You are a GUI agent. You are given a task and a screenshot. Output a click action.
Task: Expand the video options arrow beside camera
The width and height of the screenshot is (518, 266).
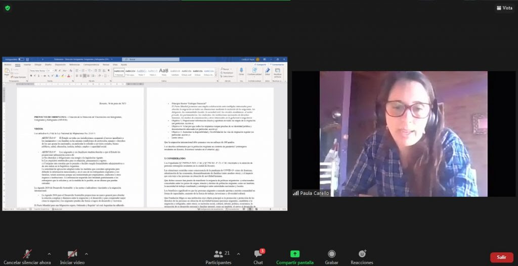86,253
